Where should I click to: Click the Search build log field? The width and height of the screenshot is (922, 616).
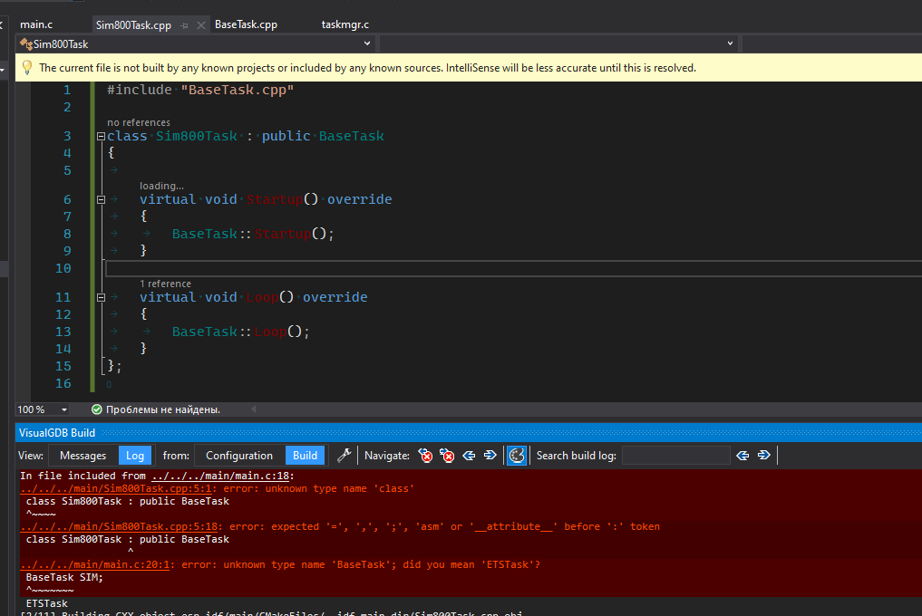(675, 456)
